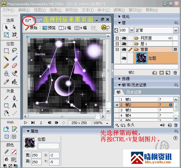Select the Line tool
The image size is (181, 168).
tap(6, 98)
